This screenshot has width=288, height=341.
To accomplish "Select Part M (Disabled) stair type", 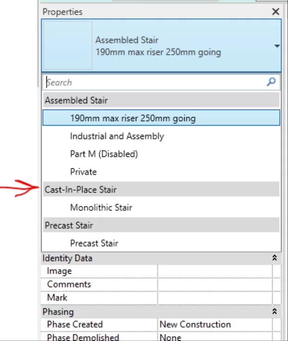I will click(104, 154).
